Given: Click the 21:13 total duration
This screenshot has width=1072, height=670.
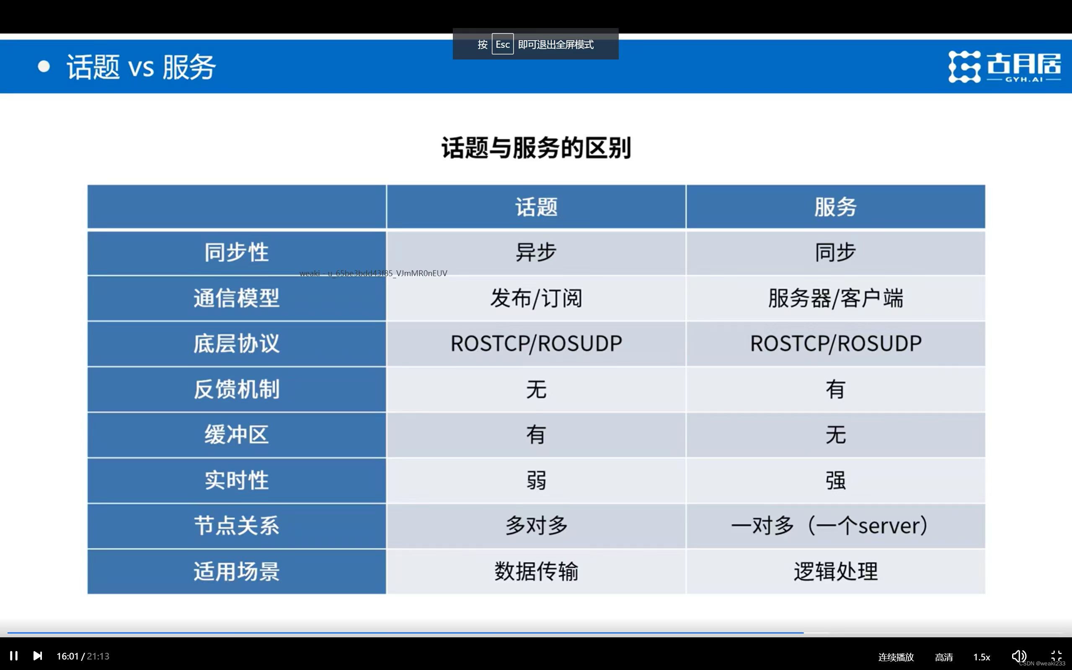Looking at the screenshot, I should 98,656.
